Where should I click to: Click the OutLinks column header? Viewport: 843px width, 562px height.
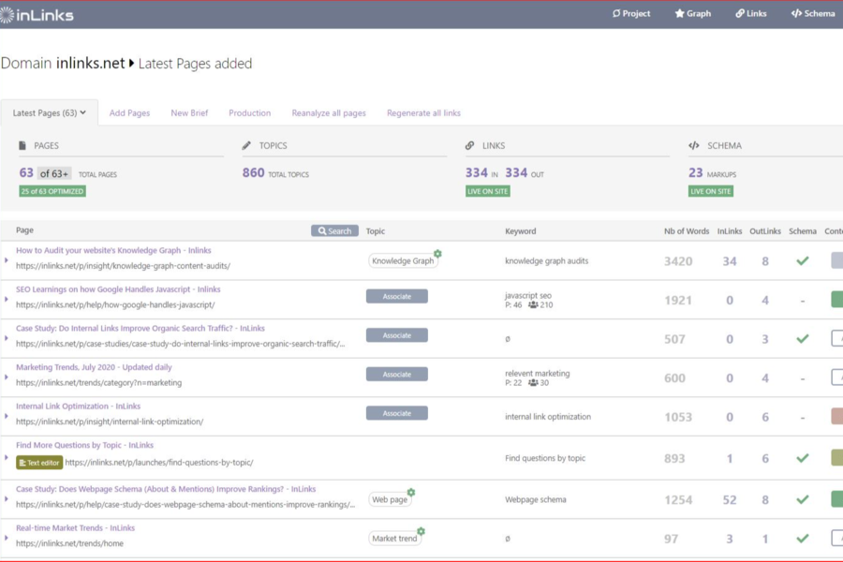(765, 231)
